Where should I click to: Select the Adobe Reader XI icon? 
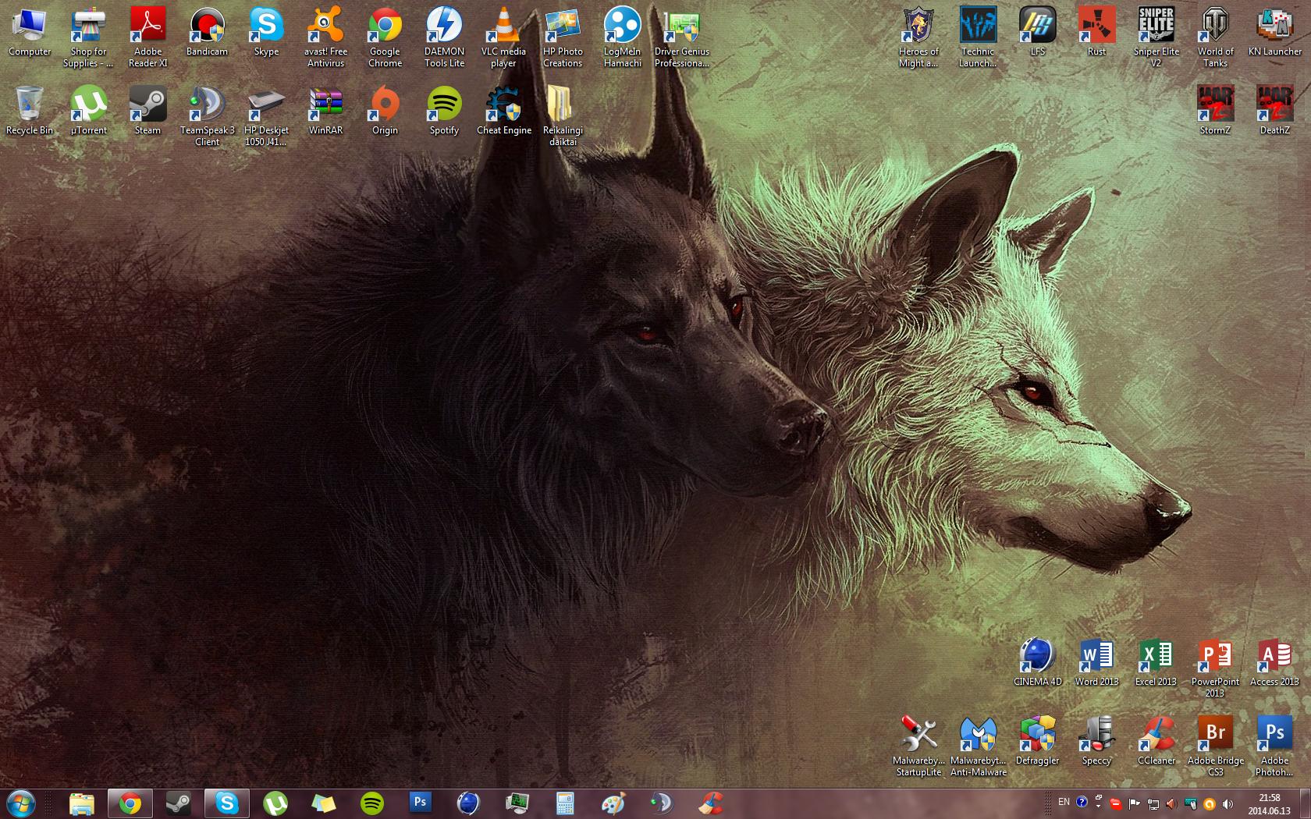tap(148, 38)
